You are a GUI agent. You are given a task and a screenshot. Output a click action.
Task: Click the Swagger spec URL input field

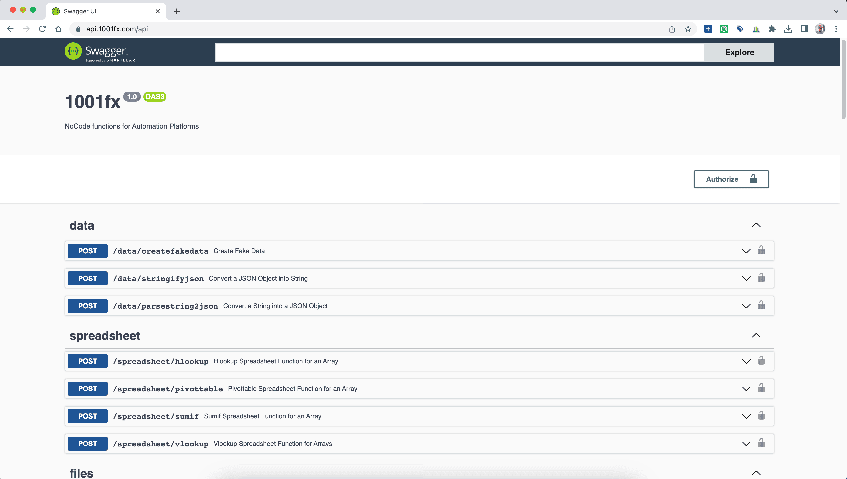click(459, 53)
